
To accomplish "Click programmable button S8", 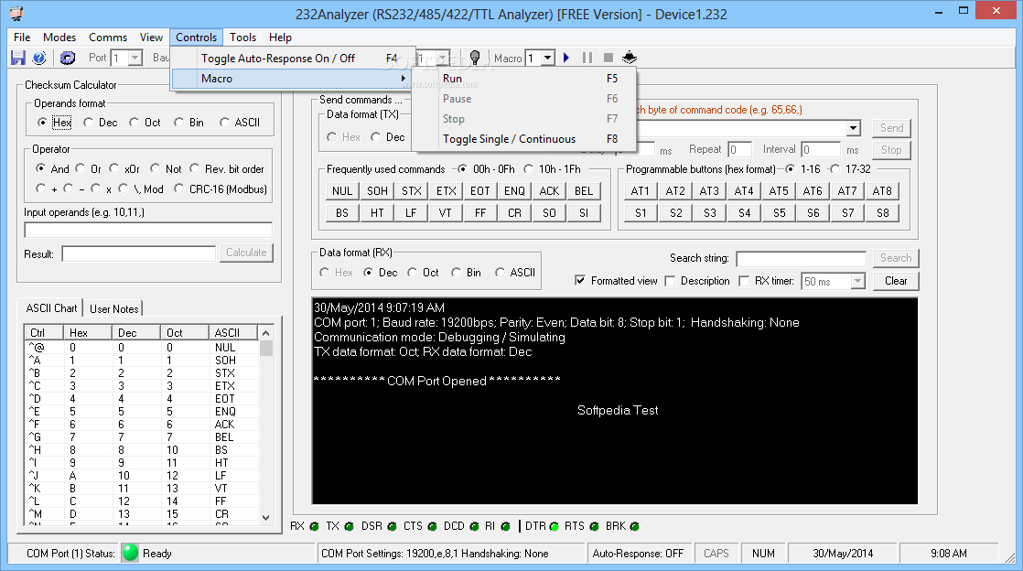I will [882, 212].
